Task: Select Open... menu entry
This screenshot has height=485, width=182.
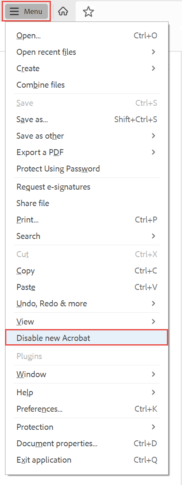Action: (x=87, y=35)
